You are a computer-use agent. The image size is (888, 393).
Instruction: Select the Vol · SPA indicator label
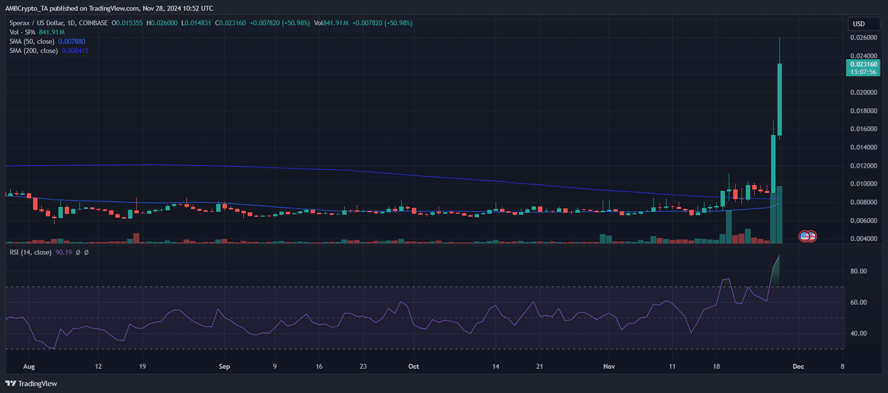click(x=22, y=32)
